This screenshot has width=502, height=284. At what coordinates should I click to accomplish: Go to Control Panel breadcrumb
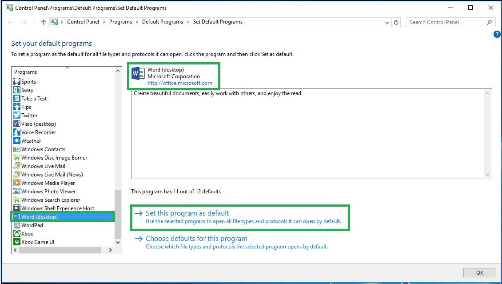(x=83, y=22)
